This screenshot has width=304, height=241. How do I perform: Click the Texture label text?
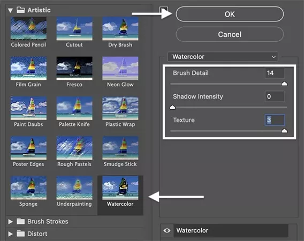(x=184, y=120)
